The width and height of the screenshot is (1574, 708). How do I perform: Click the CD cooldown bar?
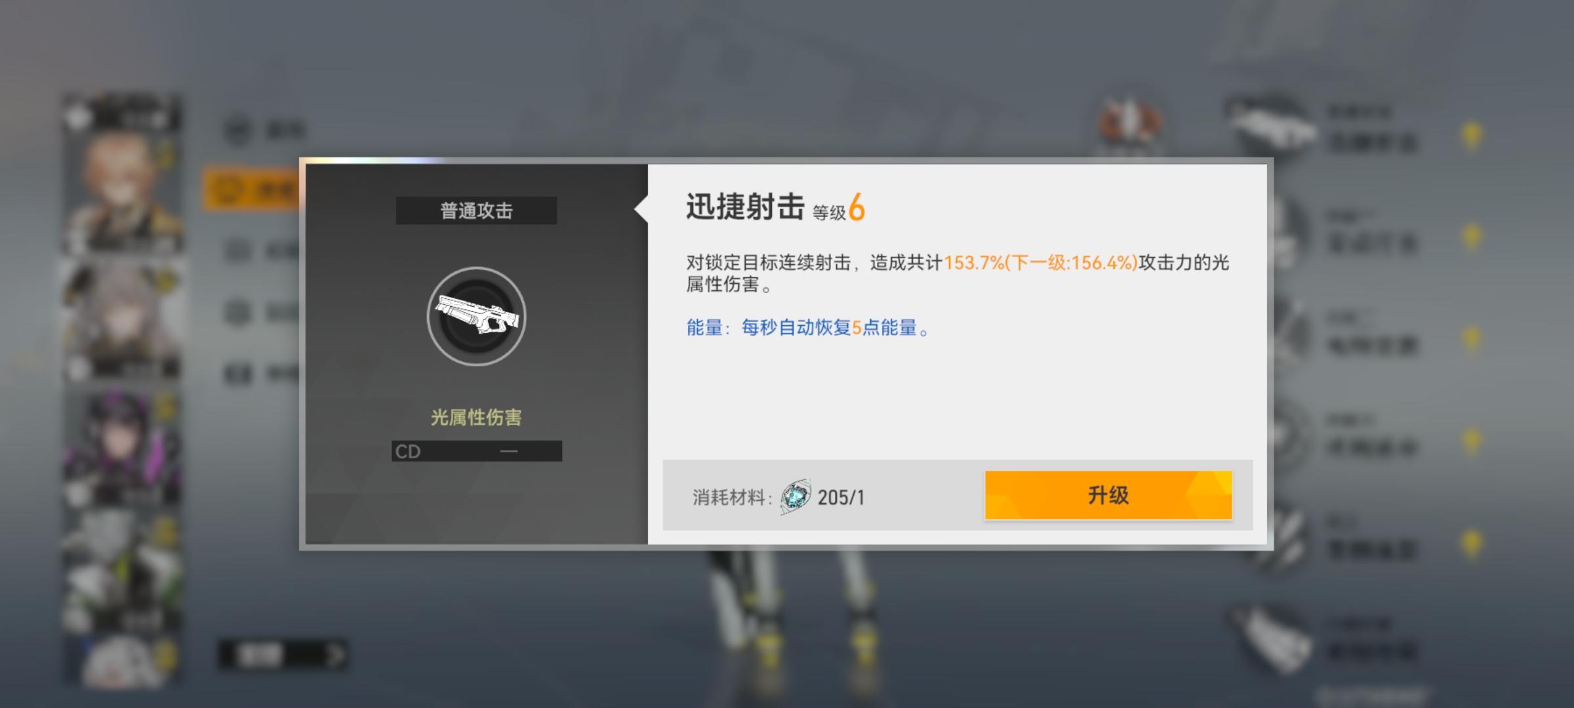click(x=476, y=451)
